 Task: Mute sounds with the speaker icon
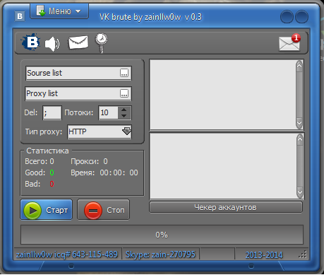point(52,44)
